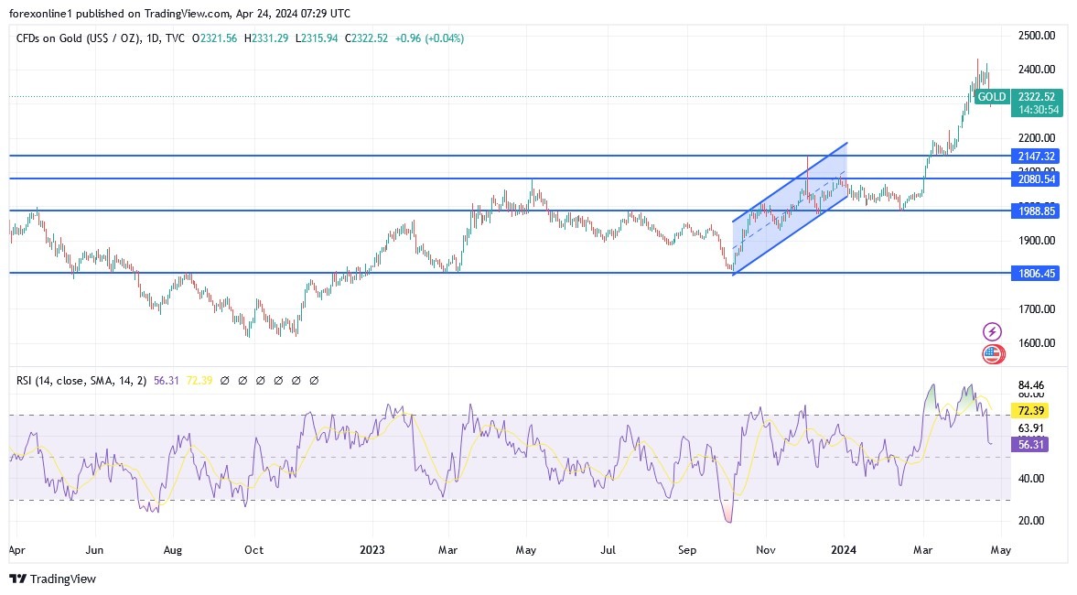Select the 1988.85 horizontal line price label
Image resolution: width=1077 pixels, height=595 pixels.
(1036, 211)
